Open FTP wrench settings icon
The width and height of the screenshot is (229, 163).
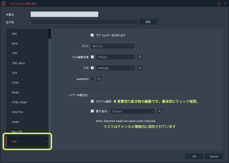pos(140,68)
